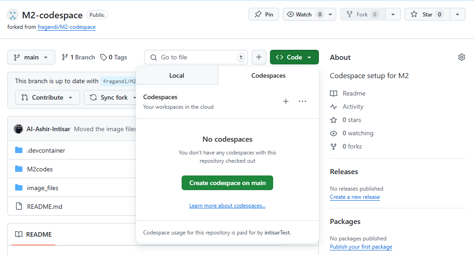Click the Al-Ashir-Intisar avatar image
Screen dimensions: 474x255
18,129
